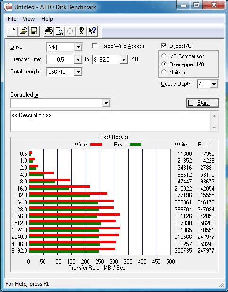Save results using the floppy disk icon
The height and width of the screenshot is (292, 228).
tap(34, 31)
